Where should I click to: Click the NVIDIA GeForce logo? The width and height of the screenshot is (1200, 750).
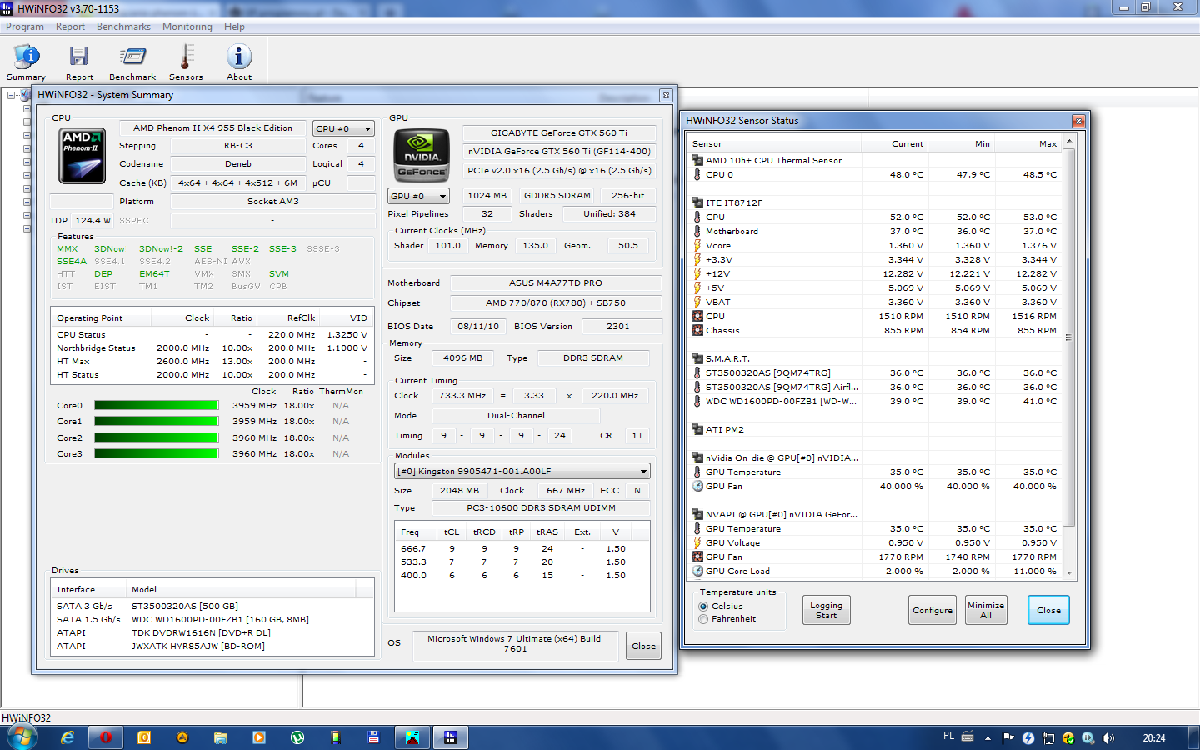coord(422,155)
